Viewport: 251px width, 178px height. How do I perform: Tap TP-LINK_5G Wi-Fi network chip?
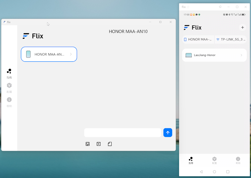(231, 39)
